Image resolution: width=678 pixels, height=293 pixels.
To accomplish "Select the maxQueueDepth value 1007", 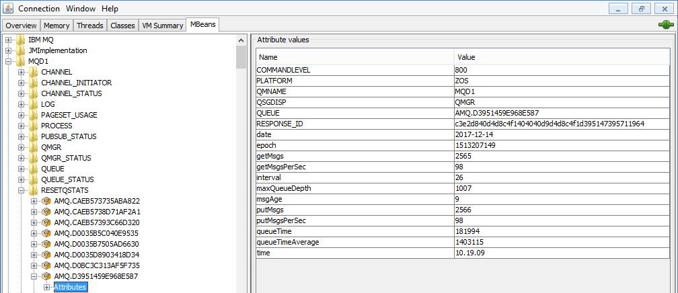I will coord(561,188).
